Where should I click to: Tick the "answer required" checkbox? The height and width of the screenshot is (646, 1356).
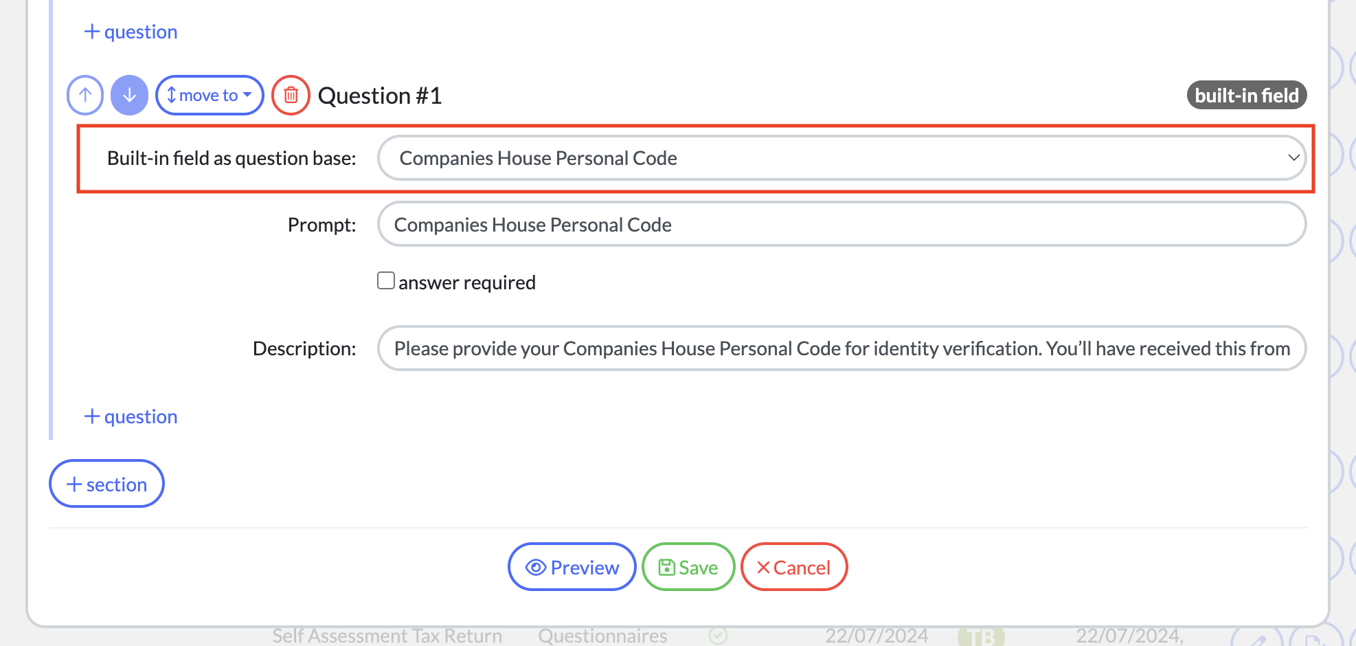386,281
